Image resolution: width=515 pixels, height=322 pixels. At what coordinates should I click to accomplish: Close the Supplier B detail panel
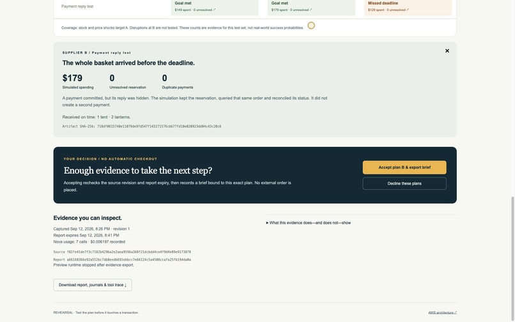[x=447, y=50]
